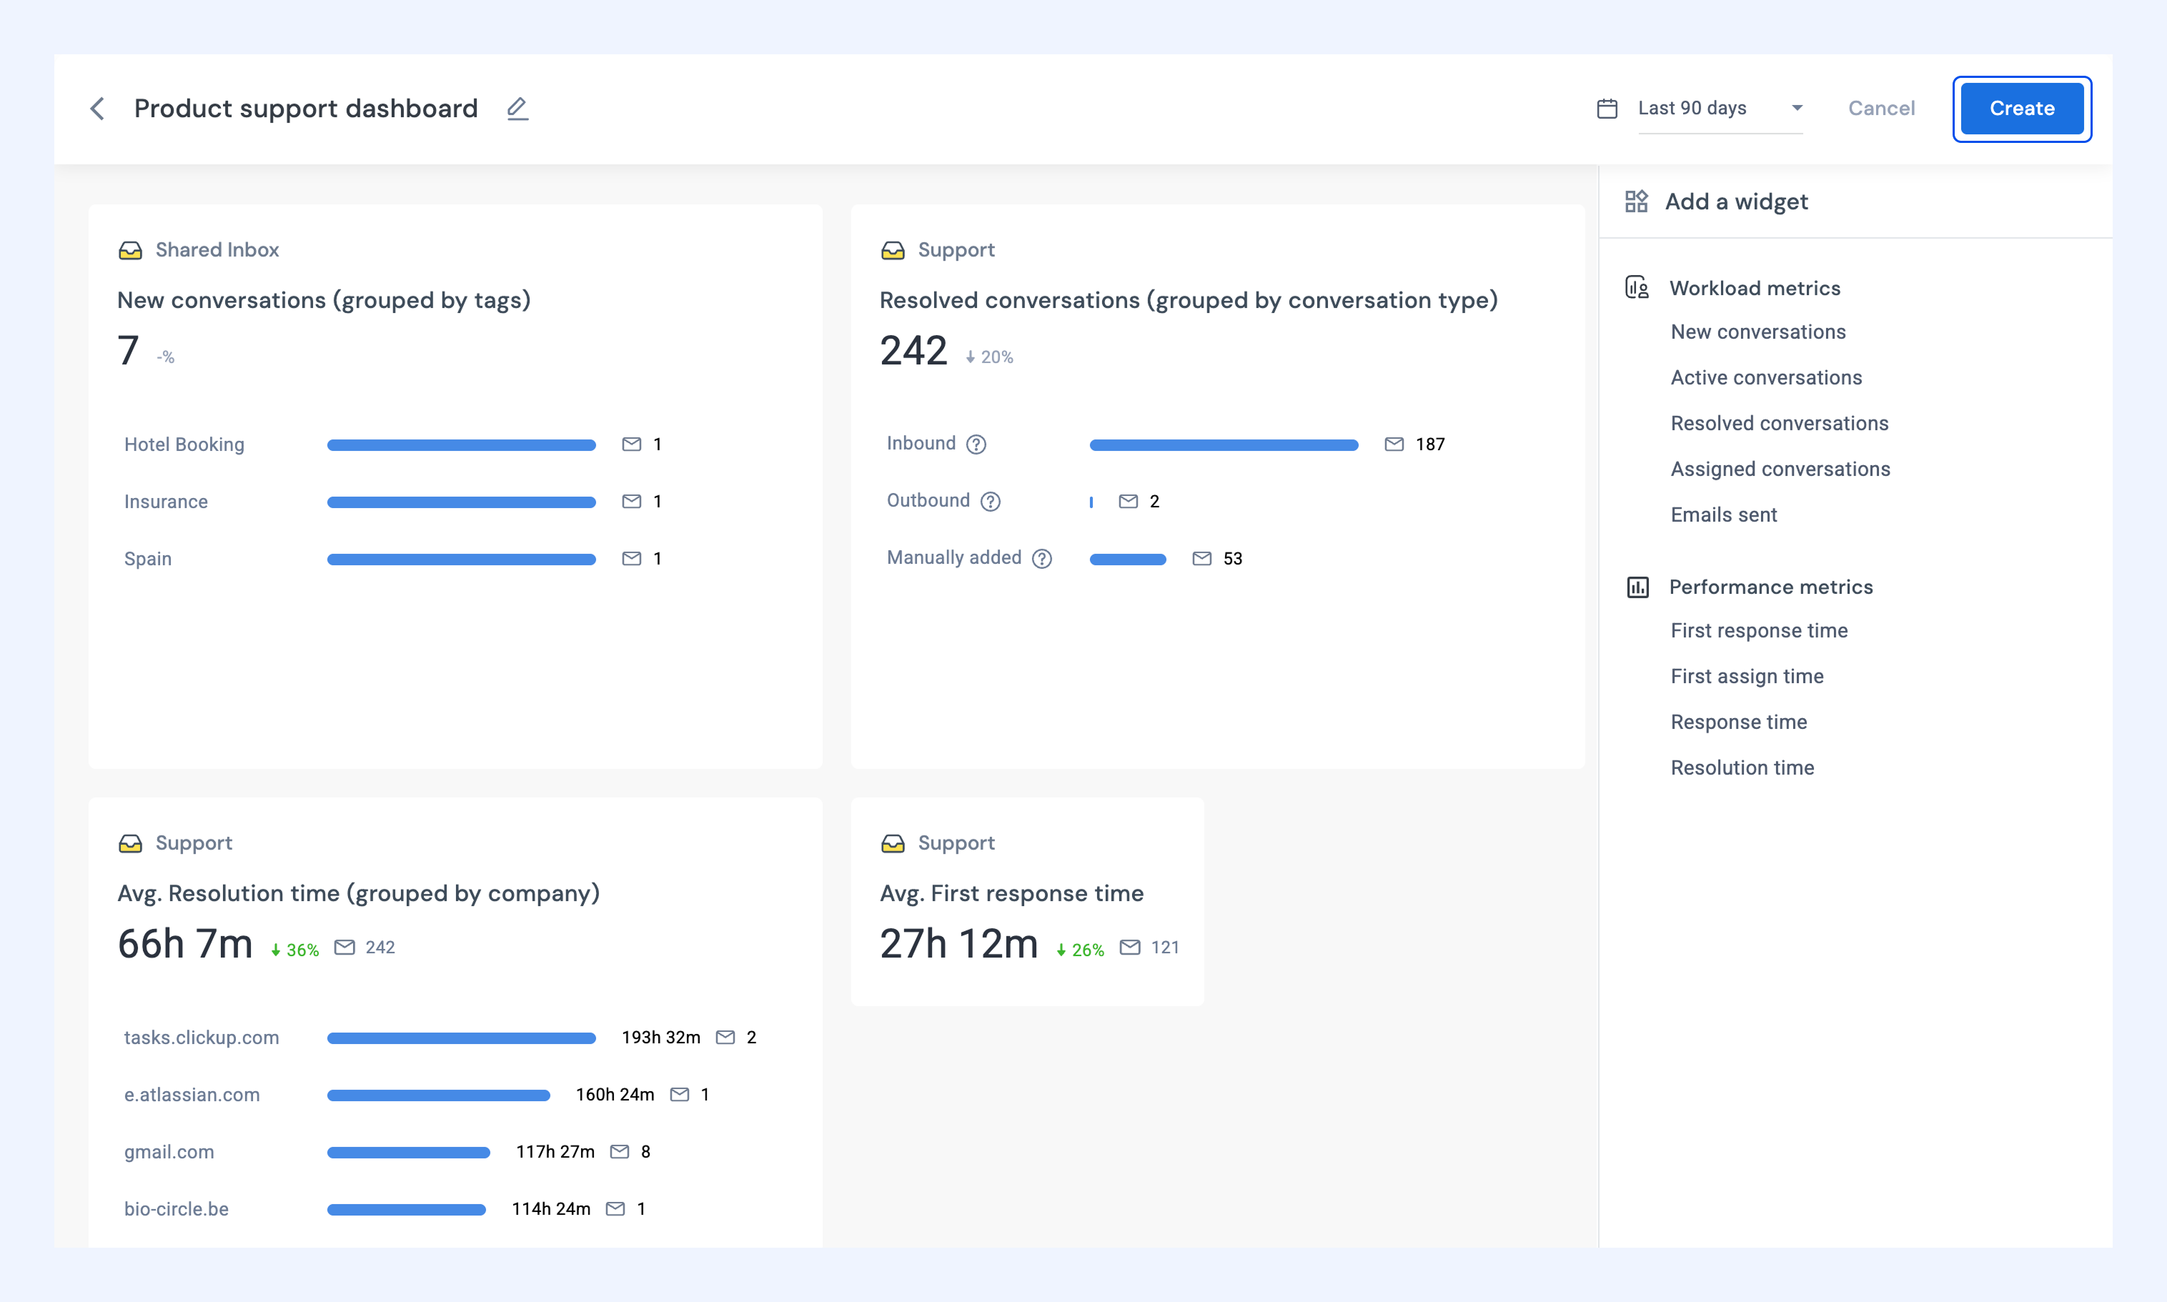
Task: Edit dashboard title with pencil icon
Action: pos(517,109)
